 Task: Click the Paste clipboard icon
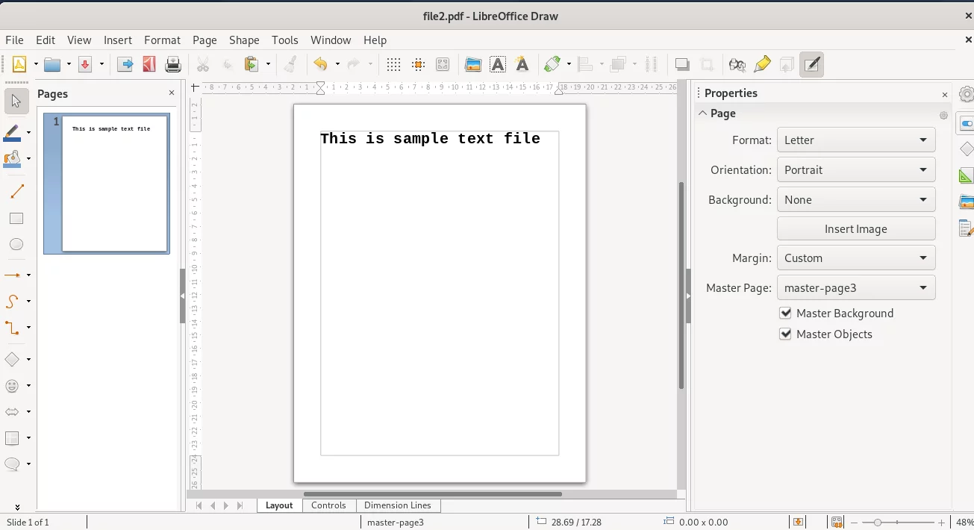[x=252, y=64]
